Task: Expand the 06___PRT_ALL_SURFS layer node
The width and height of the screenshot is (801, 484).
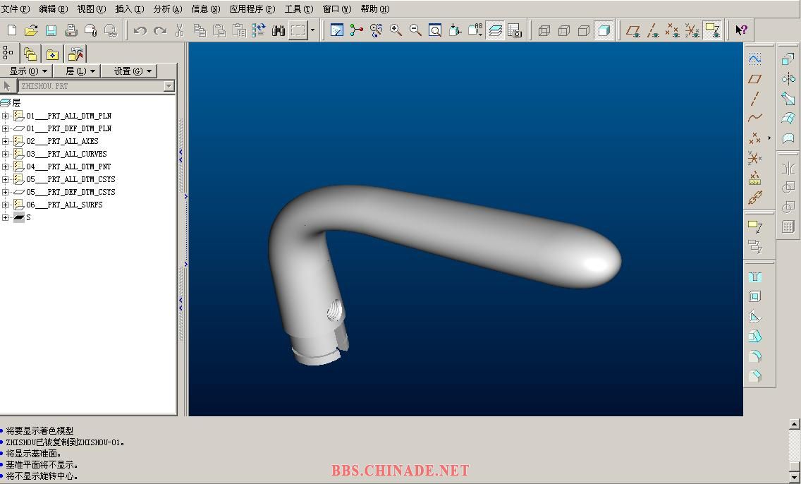Action: (6, 205)
